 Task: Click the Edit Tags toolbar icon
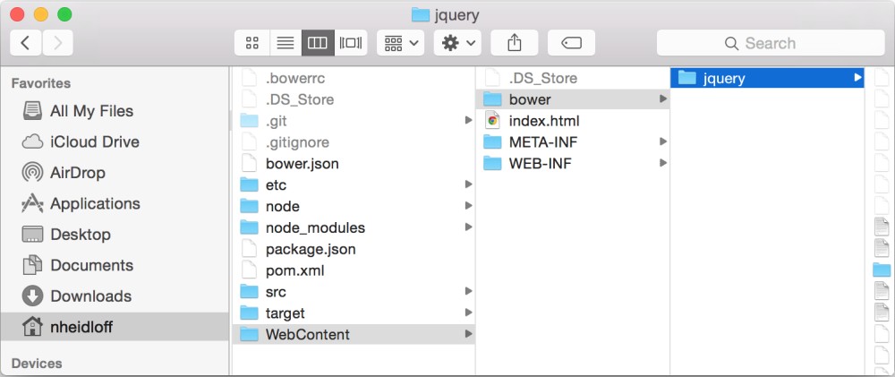(571, 43)
